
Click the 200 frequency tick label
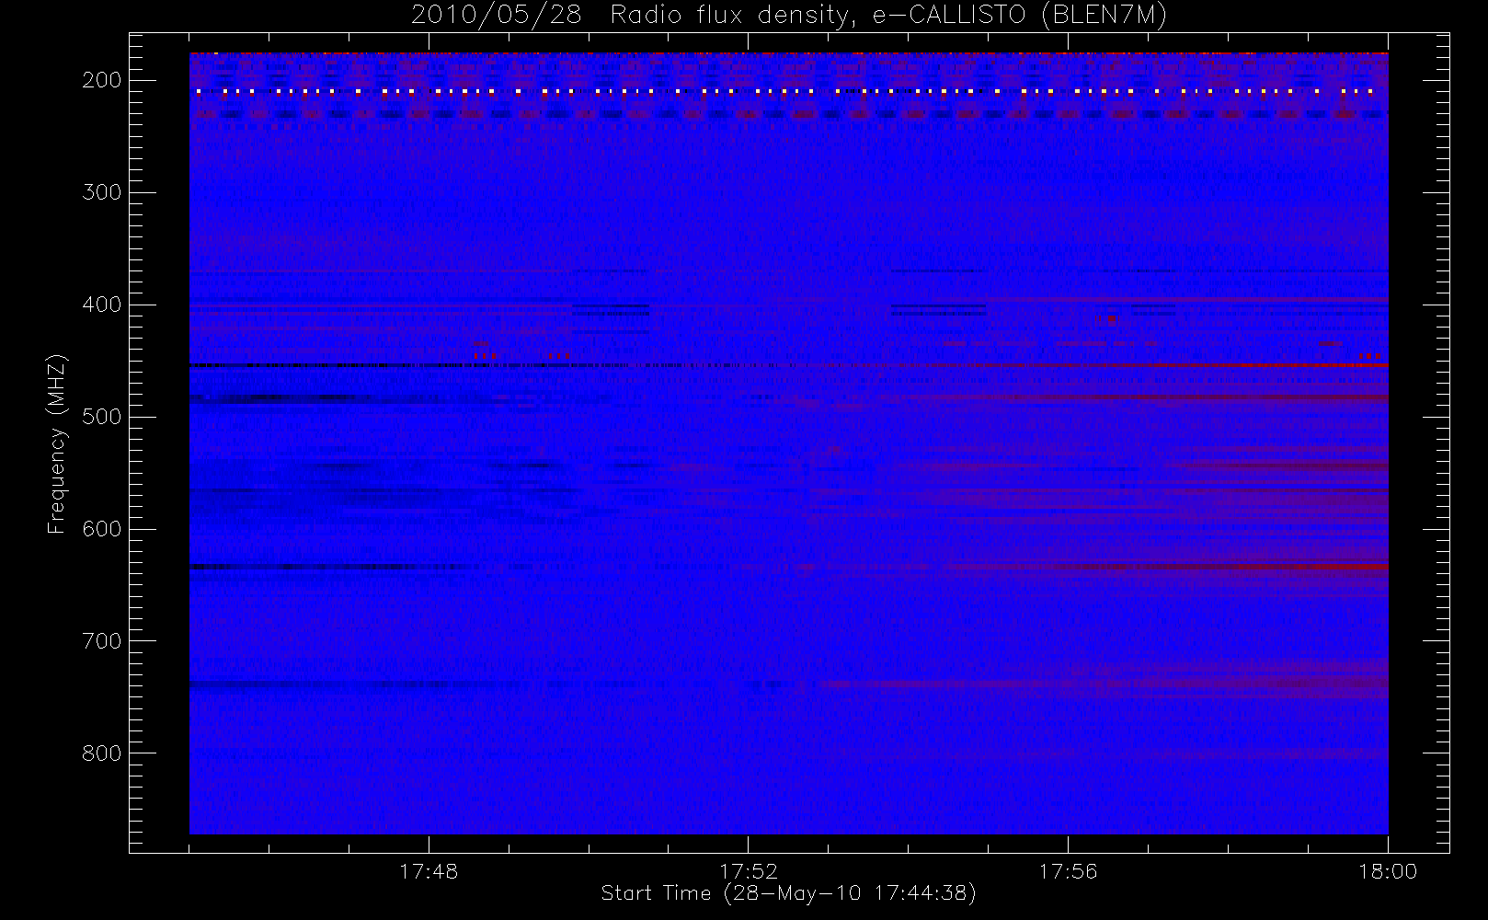(x=101, y=81)
